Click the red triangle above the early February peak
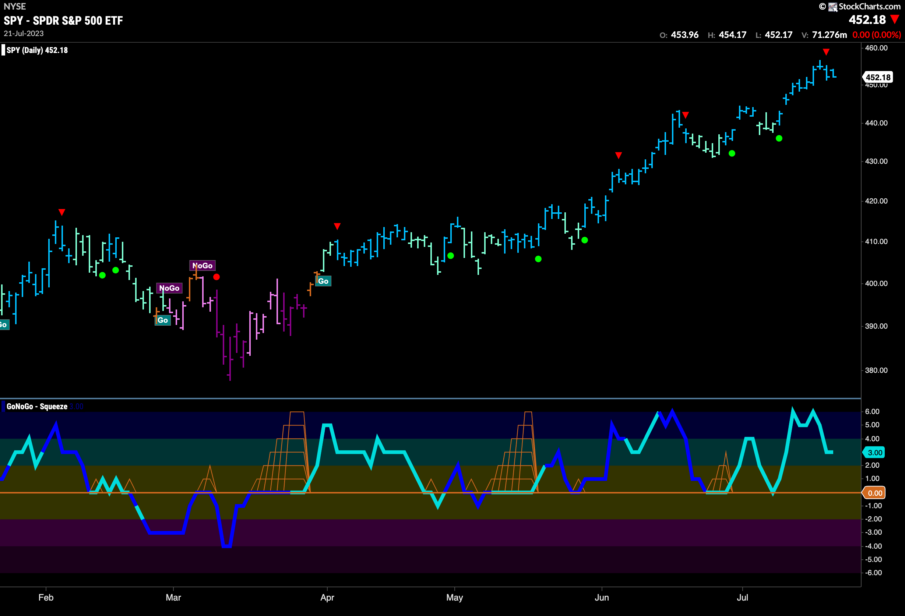Screen dimensions: 905x616 pos(61,212)
